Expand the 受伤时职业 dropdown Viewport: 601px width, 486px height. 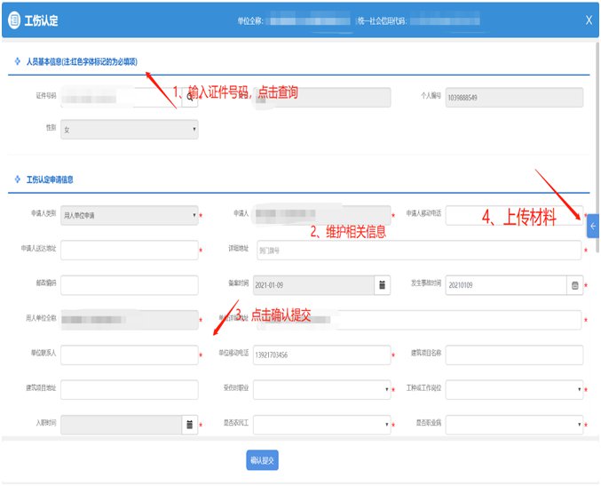coord(321,389)
